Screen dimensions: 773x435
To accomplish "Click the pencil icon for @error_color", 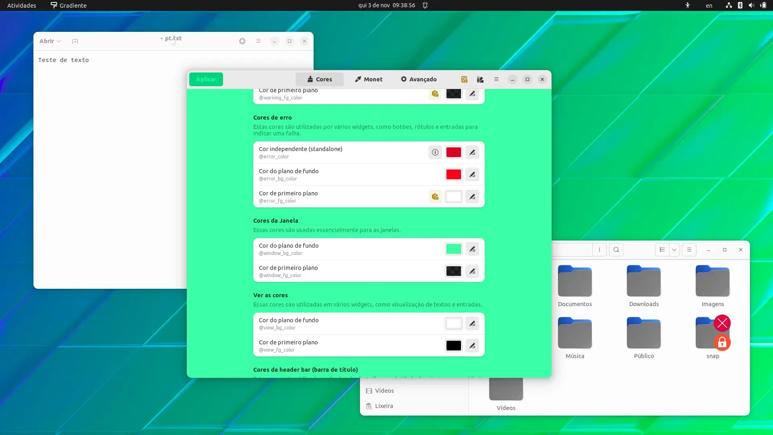I will [x=472, y=152].
